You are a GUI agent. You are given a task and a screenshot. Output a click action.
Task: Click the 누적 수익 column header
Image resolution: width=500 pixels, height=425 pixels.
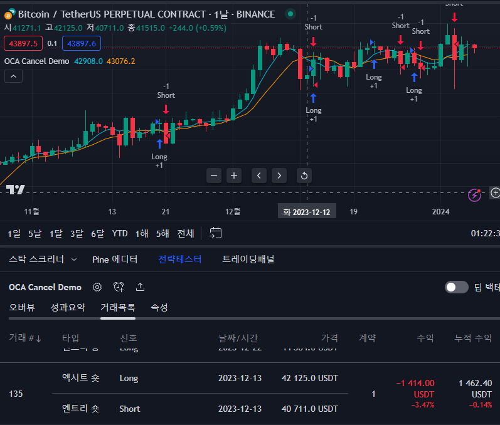[x=473, y=338]
